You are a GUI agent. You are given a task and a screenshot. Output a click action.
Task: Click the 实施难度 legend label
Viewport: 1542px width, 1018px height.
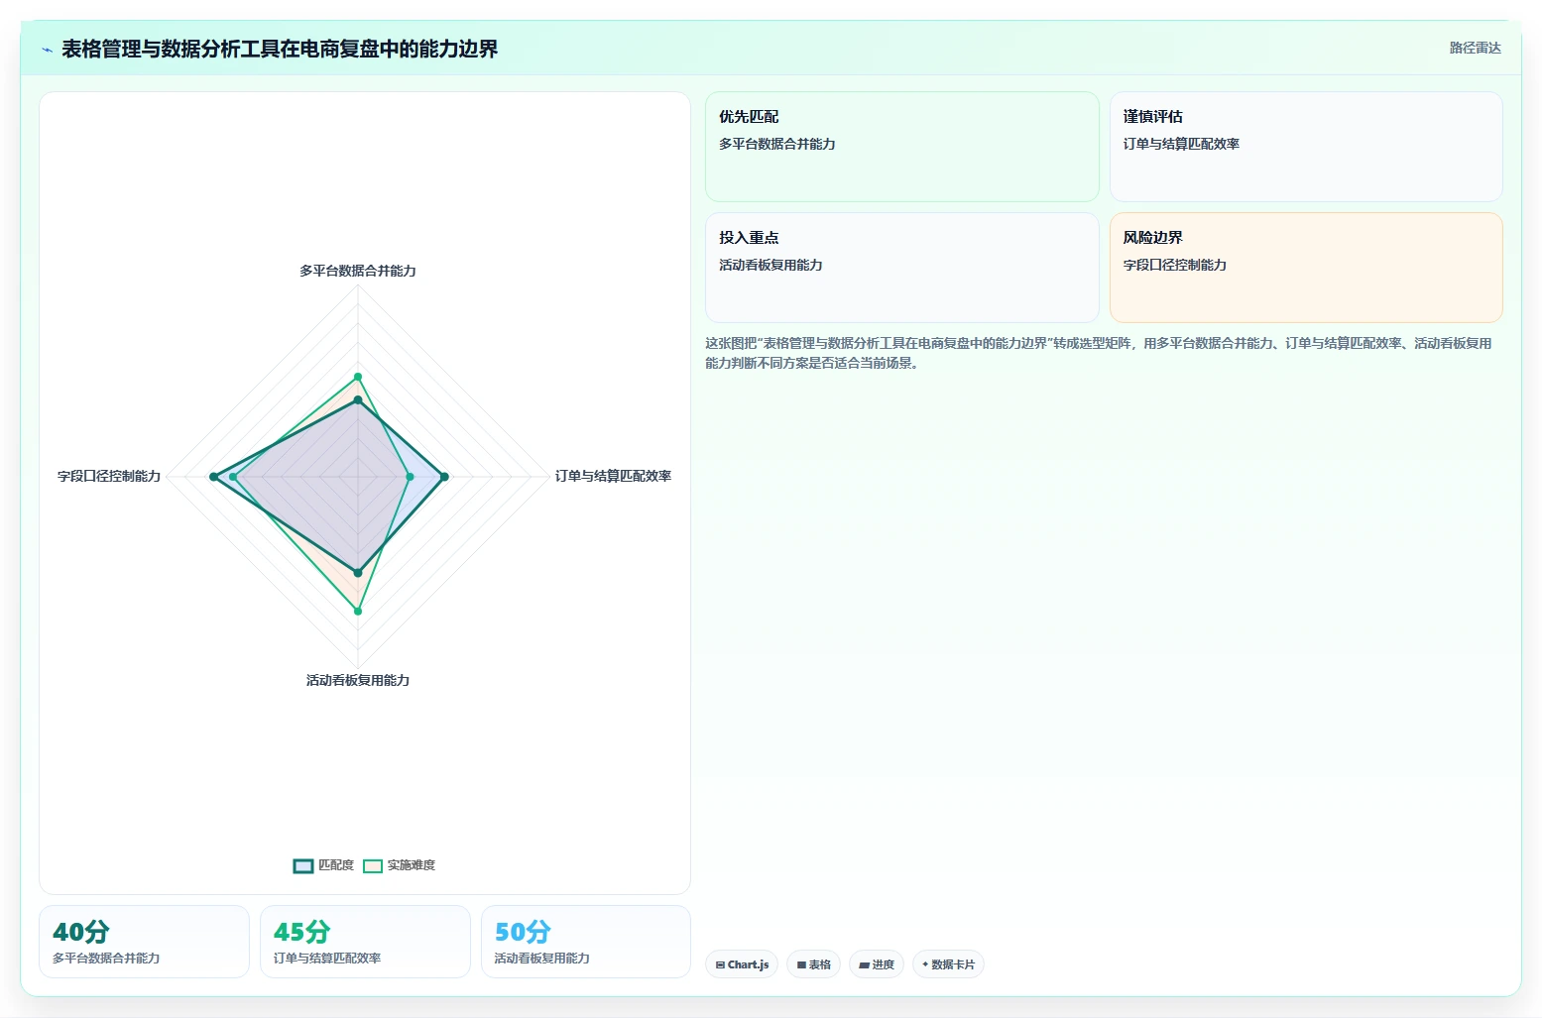point(412,865)
